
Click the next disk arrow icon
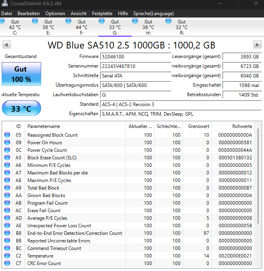257,45
